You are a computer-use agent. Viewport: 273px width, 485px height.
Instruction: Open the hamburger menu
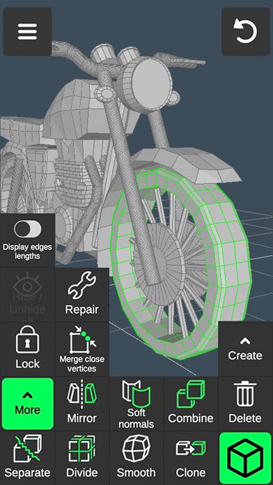28,31
